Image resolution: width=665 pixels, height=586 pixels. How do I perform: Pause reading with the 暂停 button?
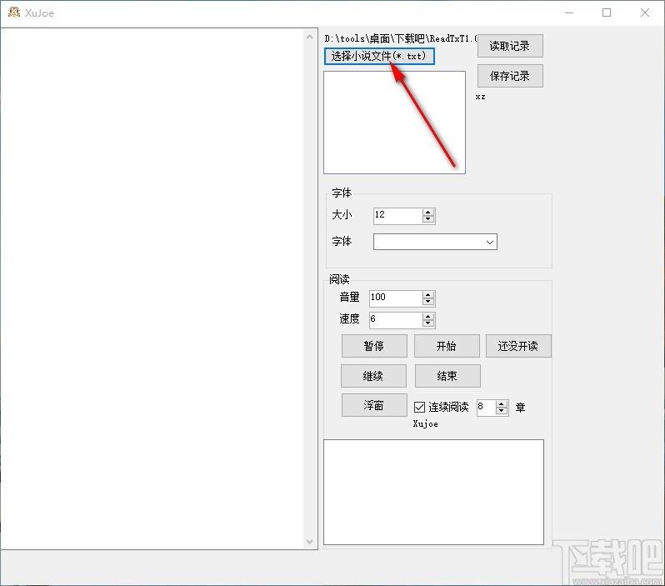(x=374, y=346)
